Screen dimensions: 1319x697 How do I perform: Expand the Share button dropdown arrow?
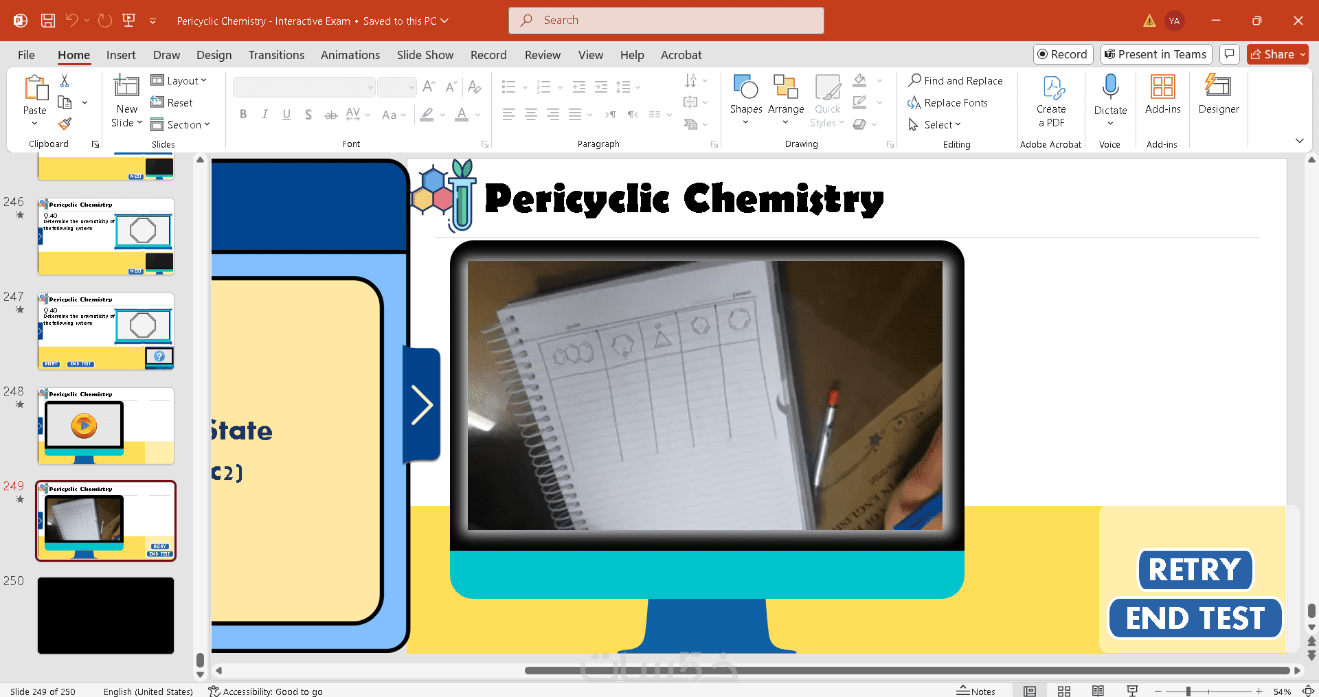tap(1303, 54)
